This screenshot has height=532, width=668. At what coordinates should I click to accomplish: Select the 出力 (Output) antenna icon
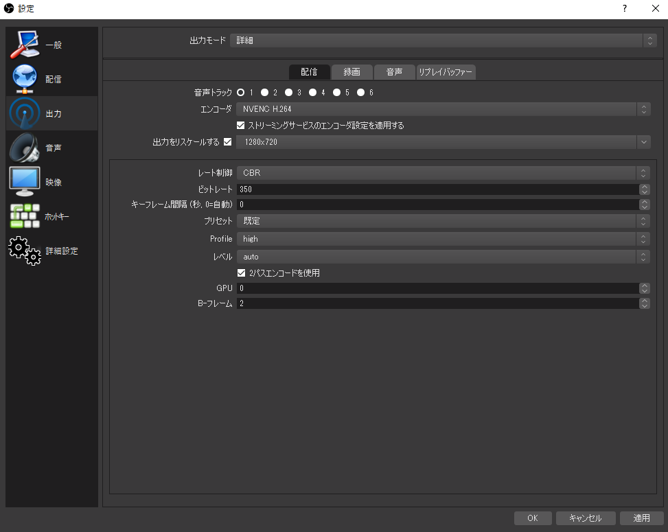(25, 113)
